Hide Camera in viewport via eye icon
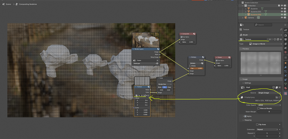The height and width of the screenshot is (139, 288). (282, 17)
